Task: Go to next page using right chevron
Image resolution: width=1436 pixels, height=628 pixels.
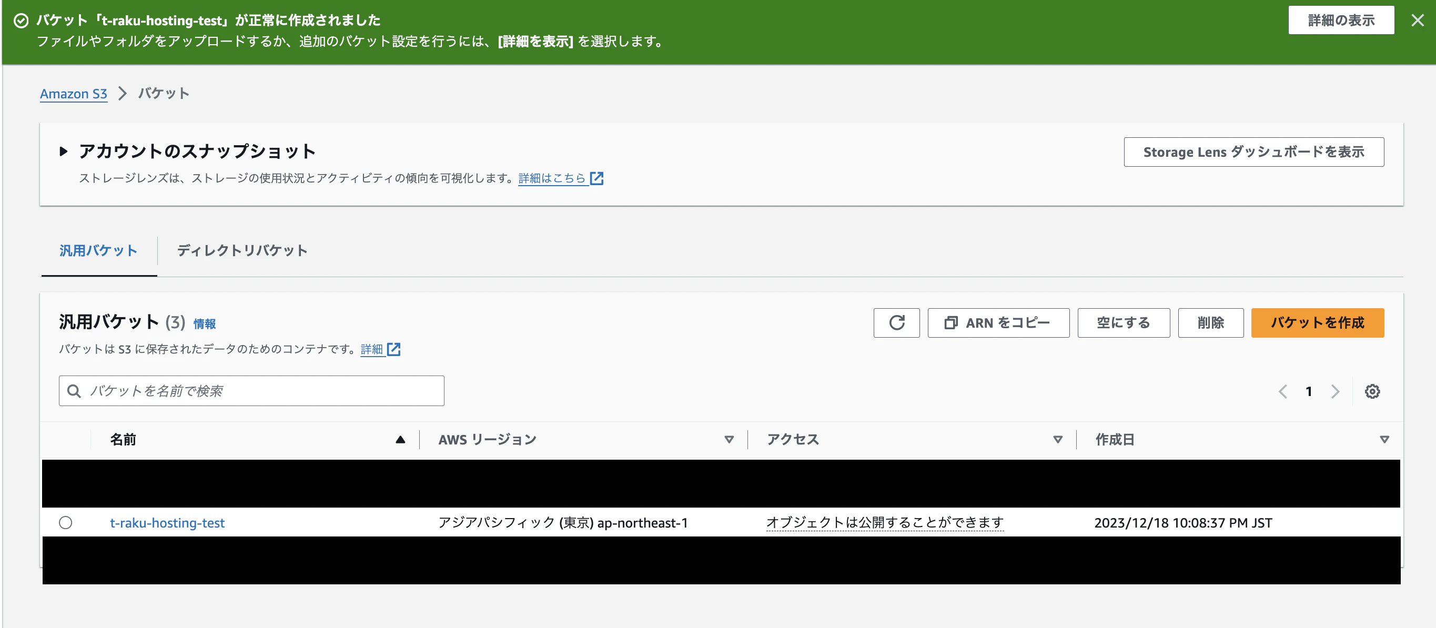Action: pos(1335,391)
